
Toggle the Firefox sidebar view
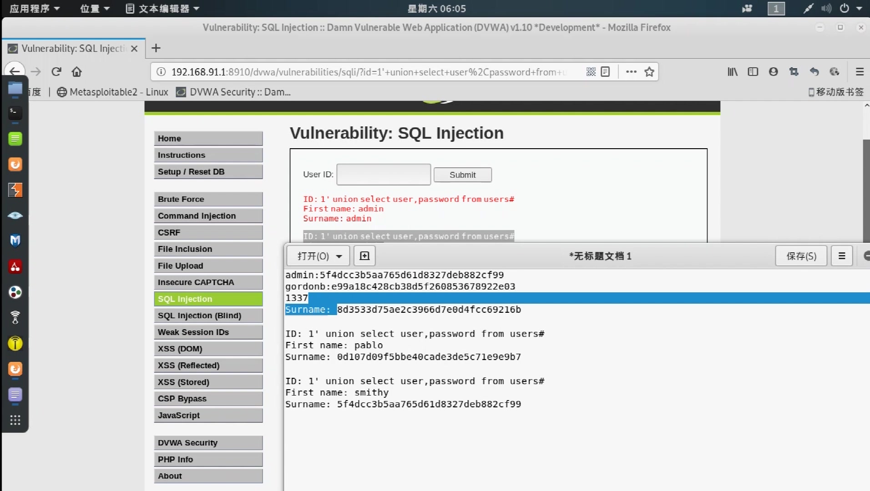click(x=754, y=72)
